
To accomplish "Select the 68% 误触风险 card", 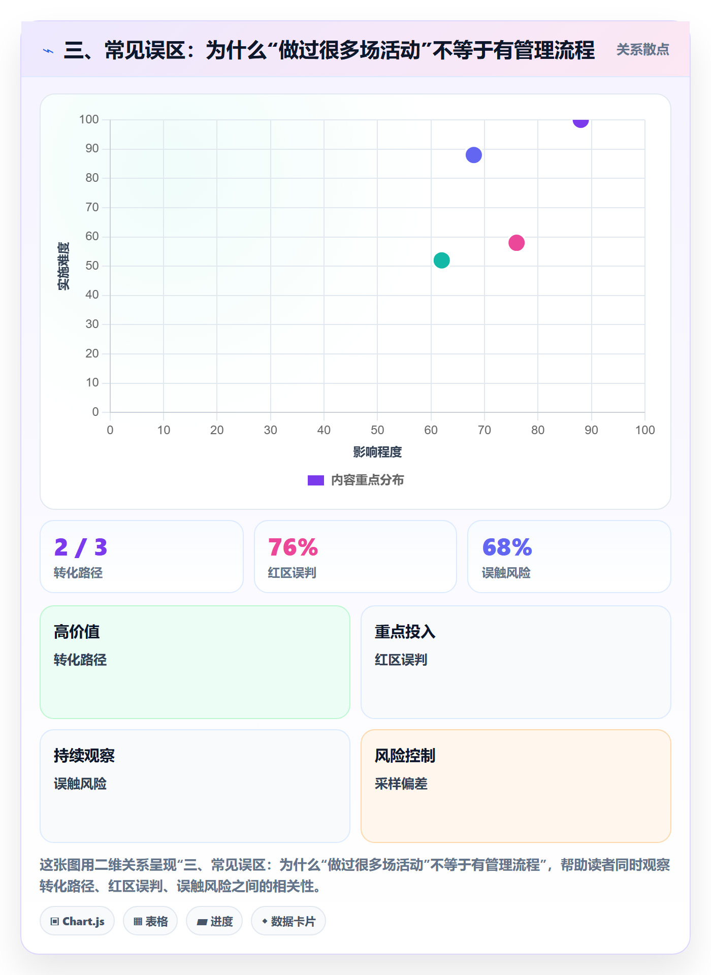I will click(x=569, y=557).
